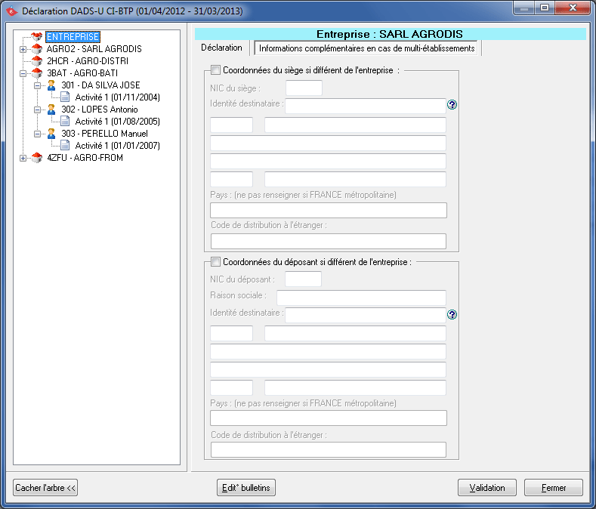Image resolution: width=596 pixels, height=509 pixels.
Task: Switch to the Déclaration tab
Action: point(221,48)
